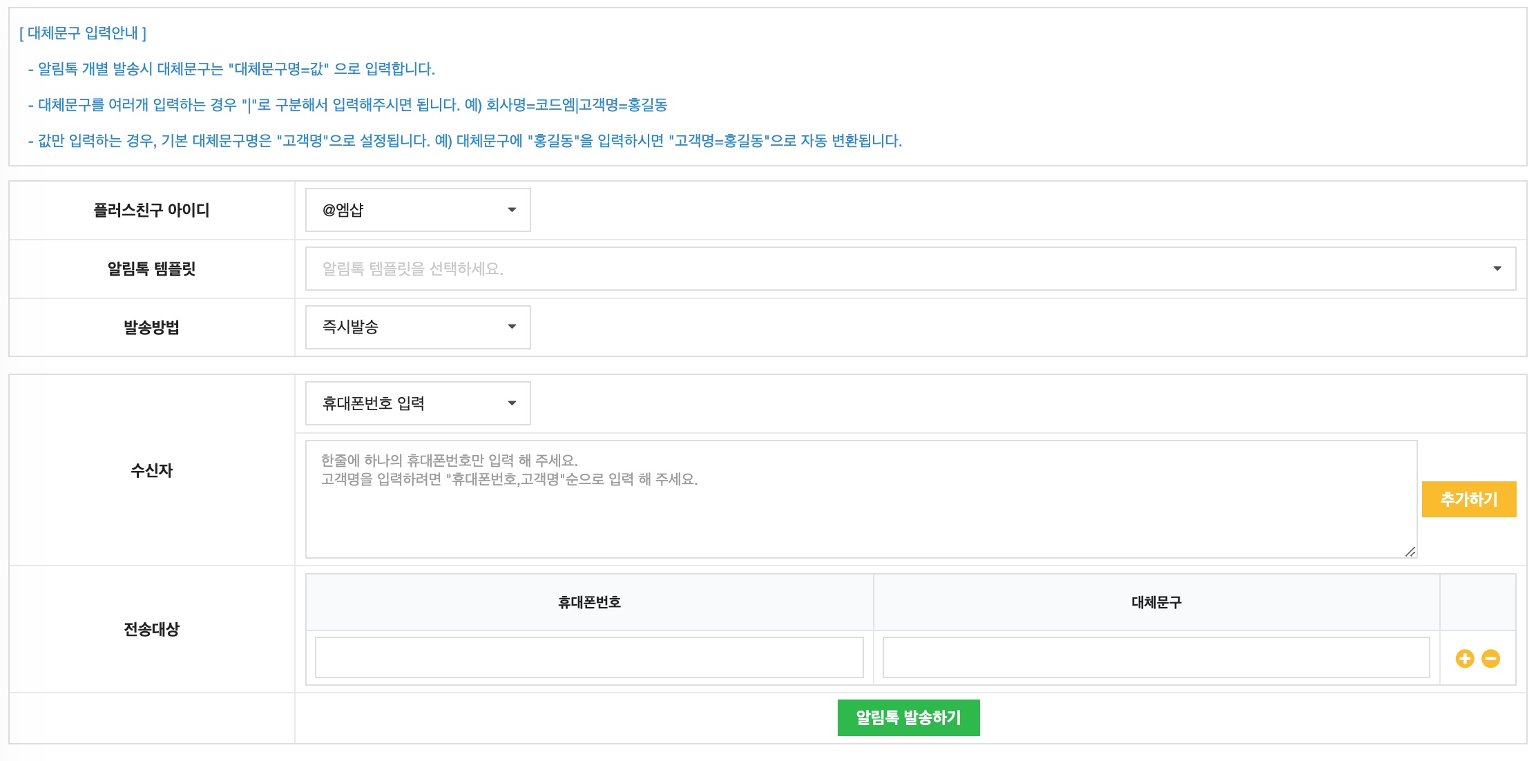Open the 발송방법 dropdown set to 즉시발송
The width and height of the screenshot is (1536, 761).
[x=417, y=327]
